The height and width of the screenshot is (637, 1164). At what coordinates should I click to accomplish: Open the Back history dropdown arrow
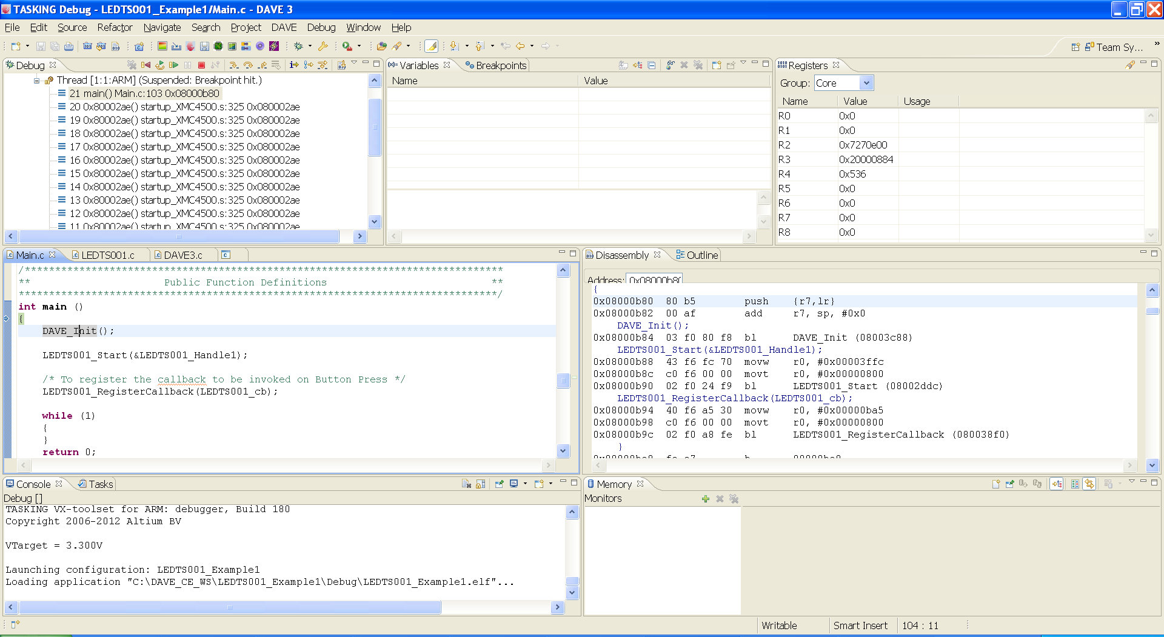pos(532,46)
